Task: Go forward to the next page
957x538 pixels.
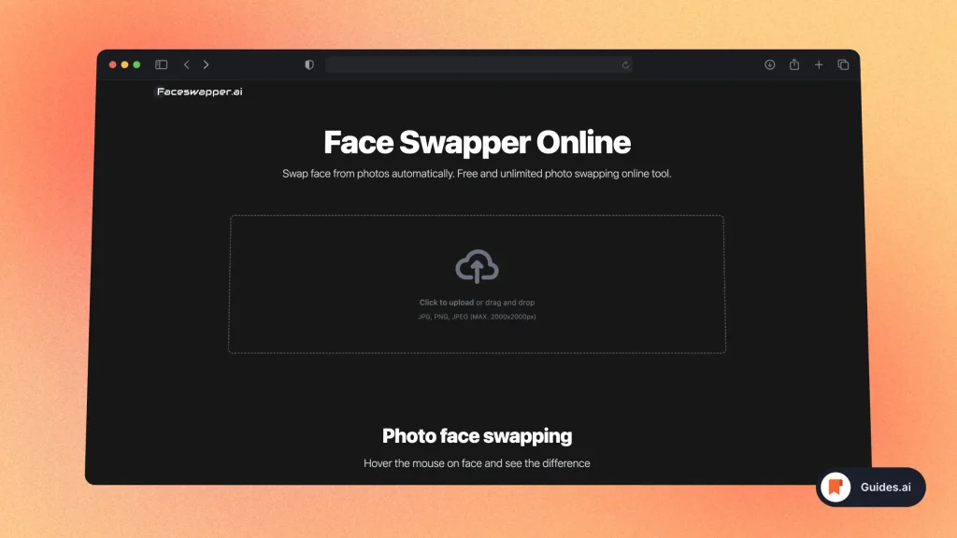Action: pos(207,64)
